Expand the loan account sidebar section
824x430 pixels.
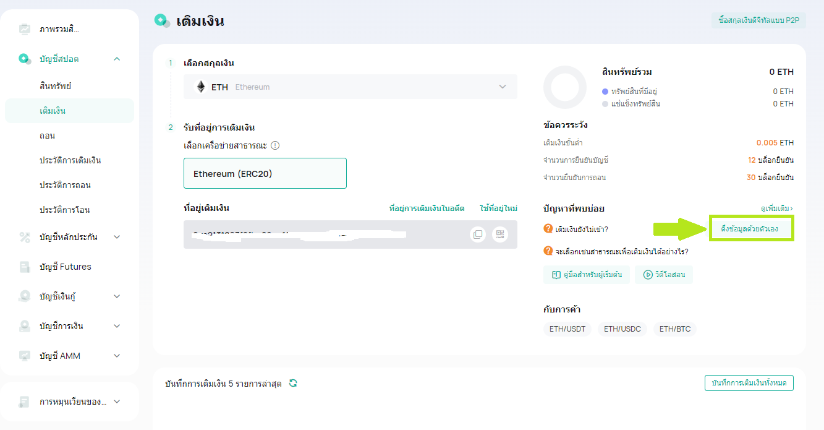pyautogui.click(x=117, y=296)
